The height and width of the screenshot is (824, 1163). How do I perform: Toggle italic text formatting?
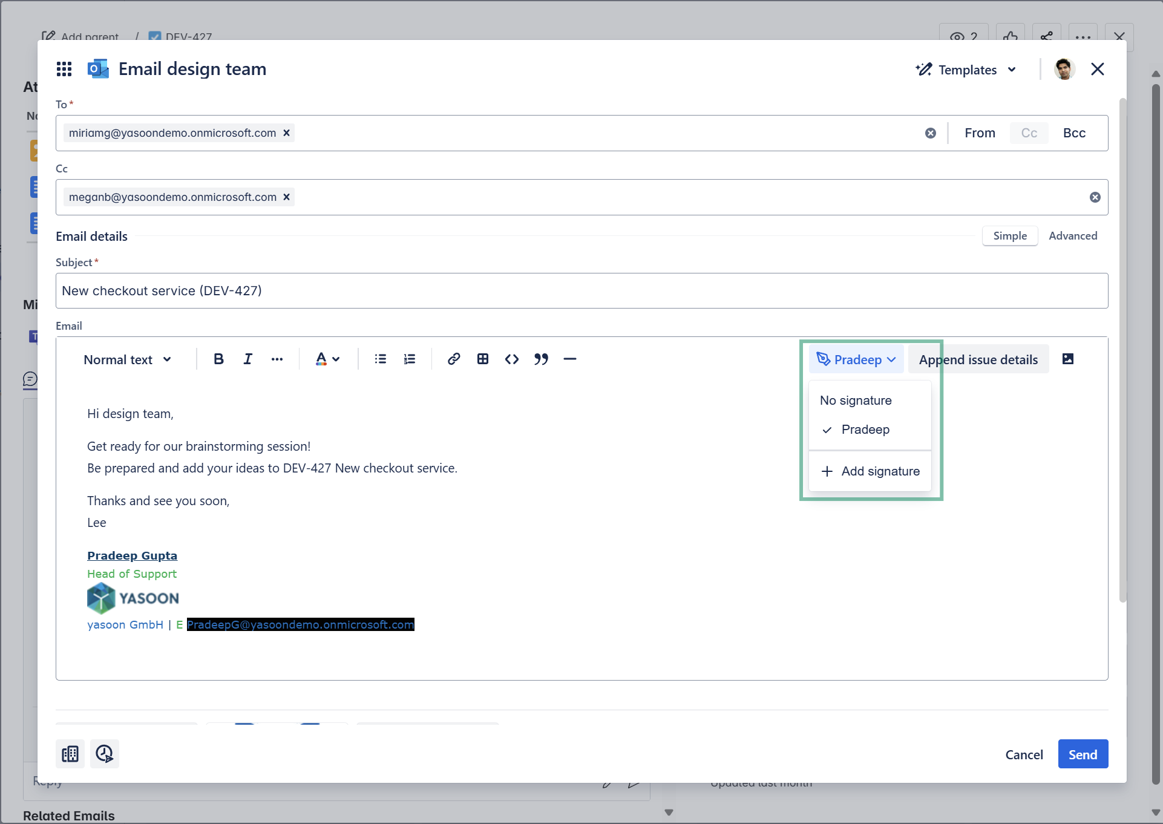pos(247,359)
